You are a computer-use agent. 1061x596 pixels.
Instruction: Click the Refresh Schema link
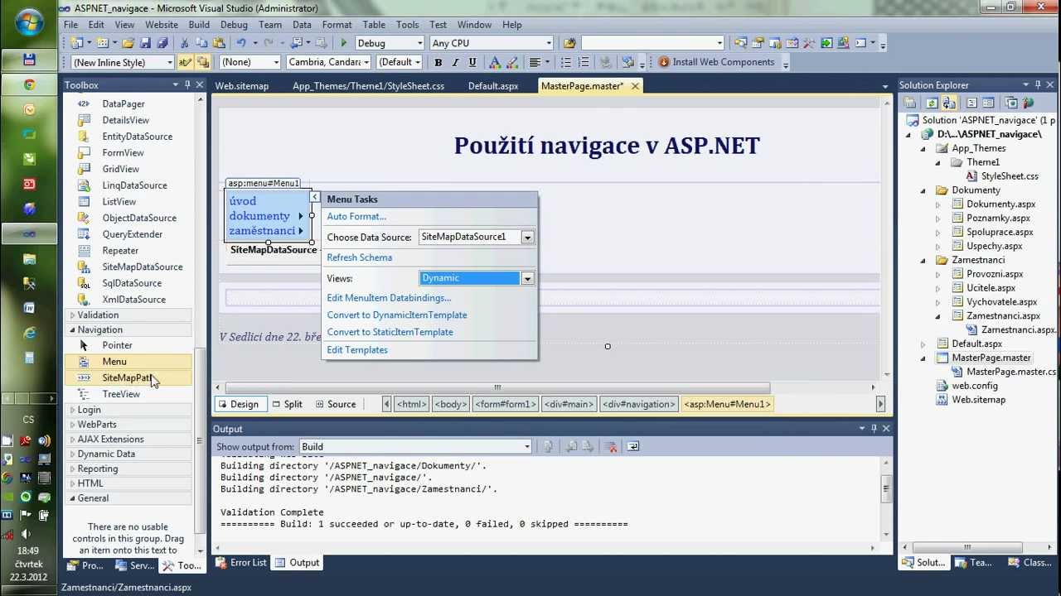click(359, 257)
